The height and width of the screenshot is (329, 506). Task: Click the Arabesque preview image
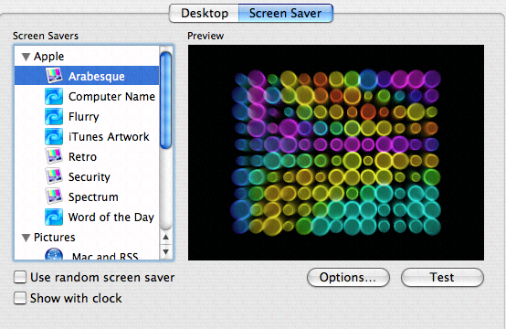point(336,153)
